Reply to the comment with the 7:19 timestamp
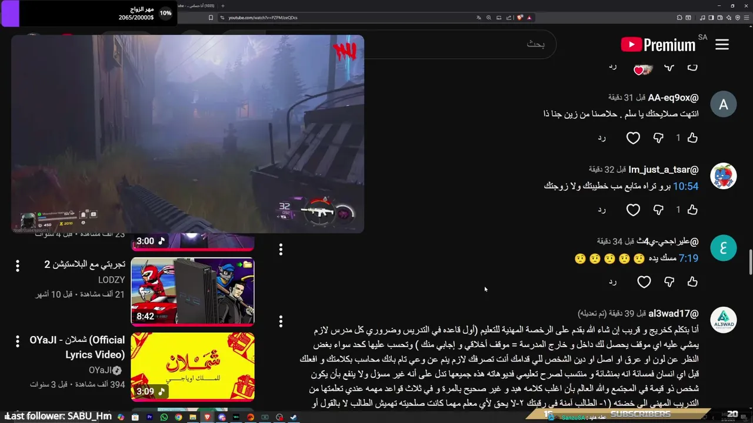The width and height of the screenshot is (753, 423). (x=612, y=282)
